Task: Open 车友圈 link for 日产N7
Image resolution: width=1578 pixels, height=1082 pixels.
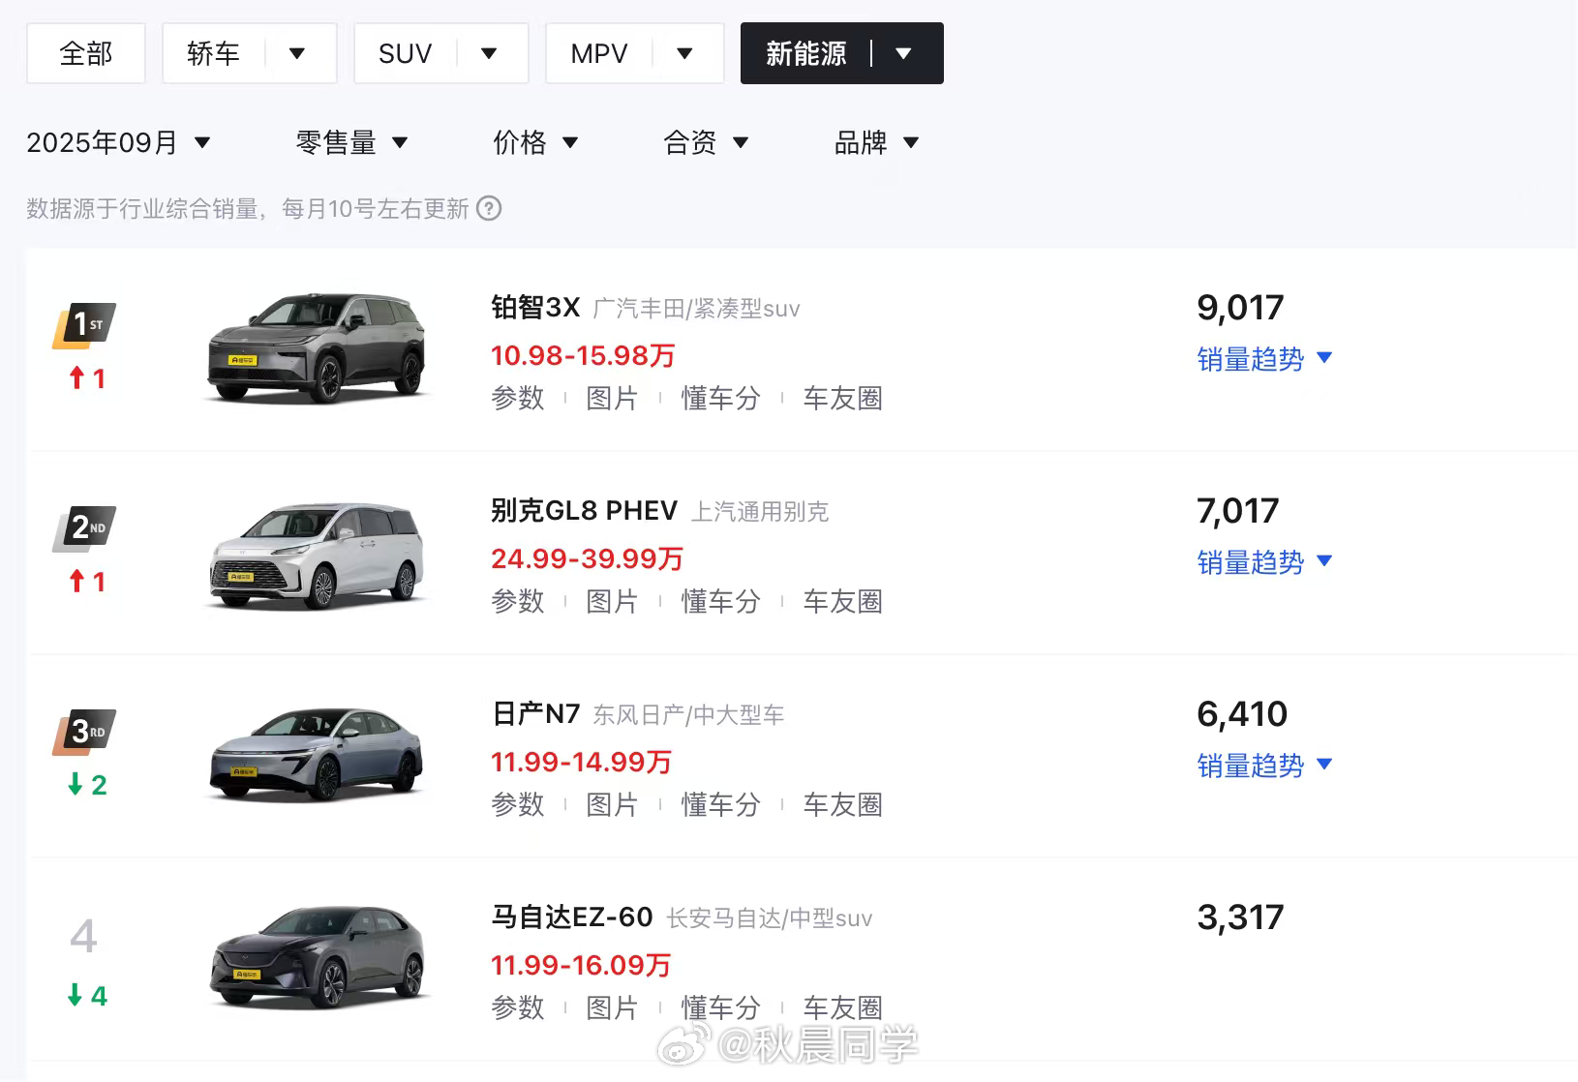Action: pyautogui.click(x=842, y=804)
